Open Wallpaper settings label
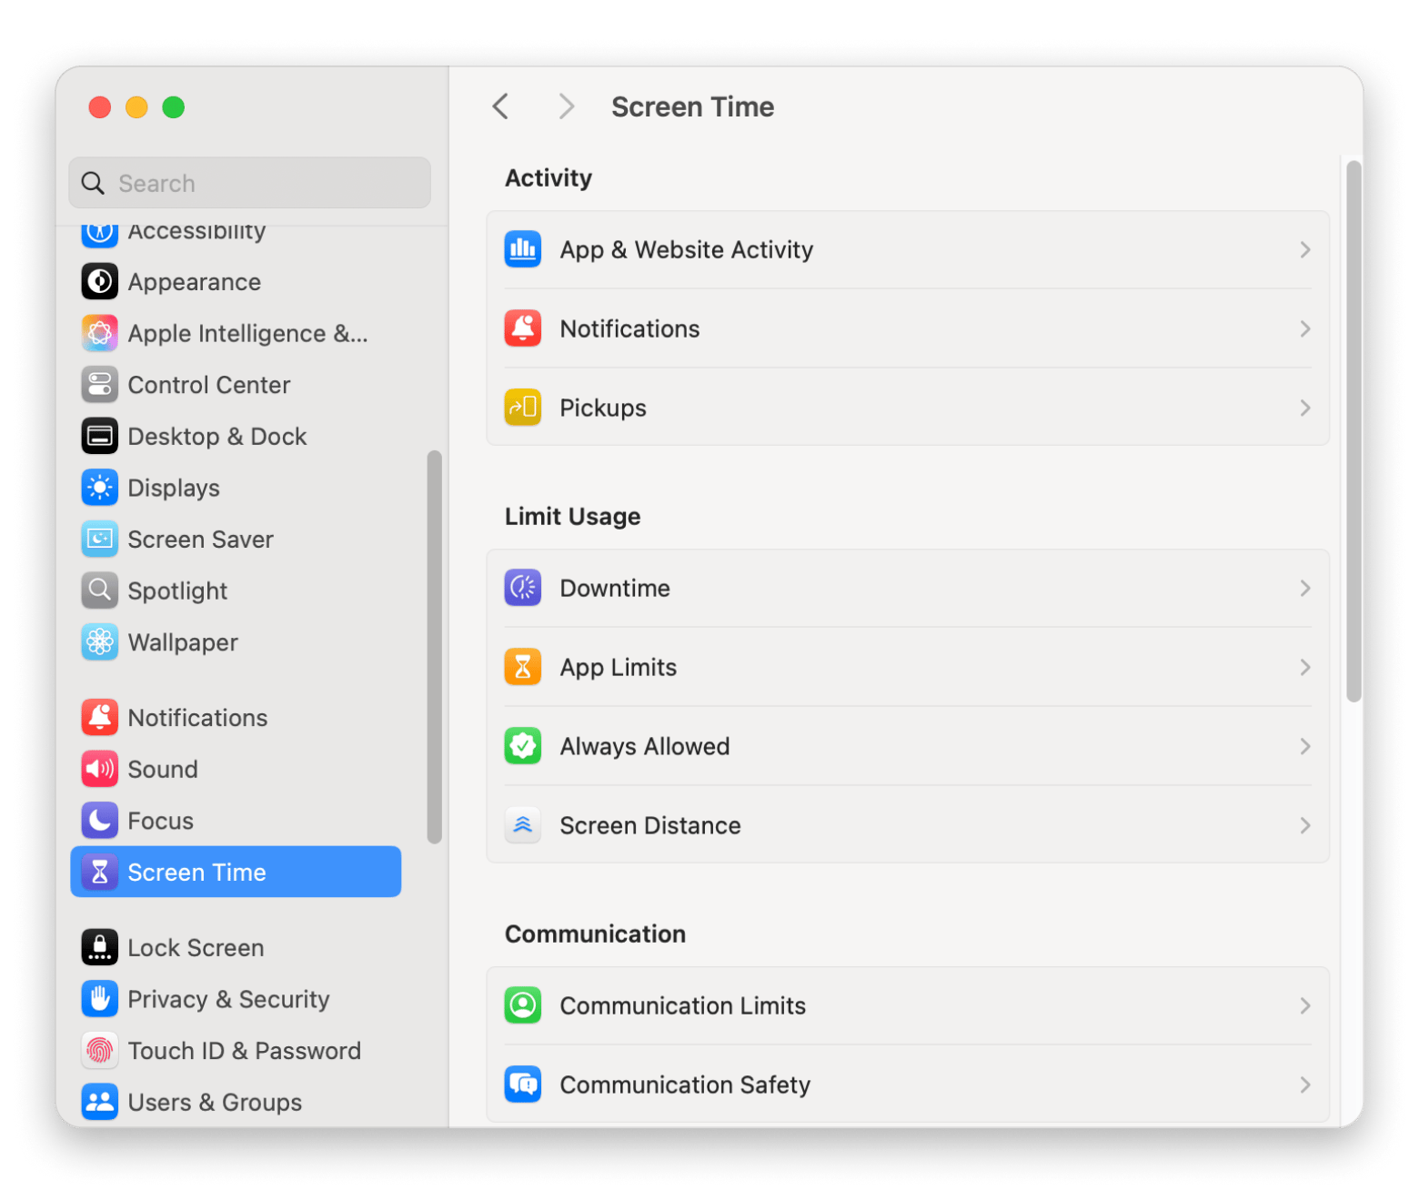This screenshot has width=1419, height=1201. pos(183,642)
